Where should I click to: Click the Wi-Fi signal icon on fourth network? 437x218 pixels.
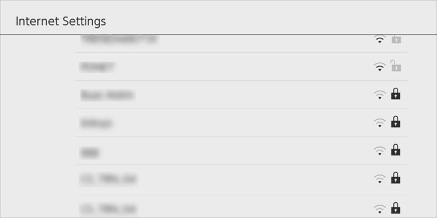pyautogui.click(x=379, y=123)
